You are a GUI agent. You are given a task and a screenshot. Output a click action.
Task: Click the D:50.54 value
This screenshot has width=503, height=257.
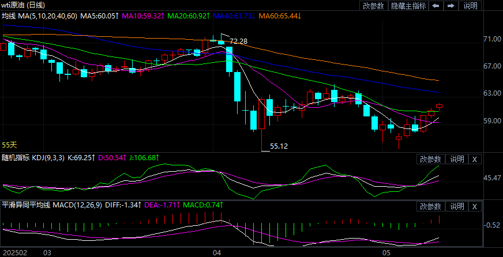point(112,158)
